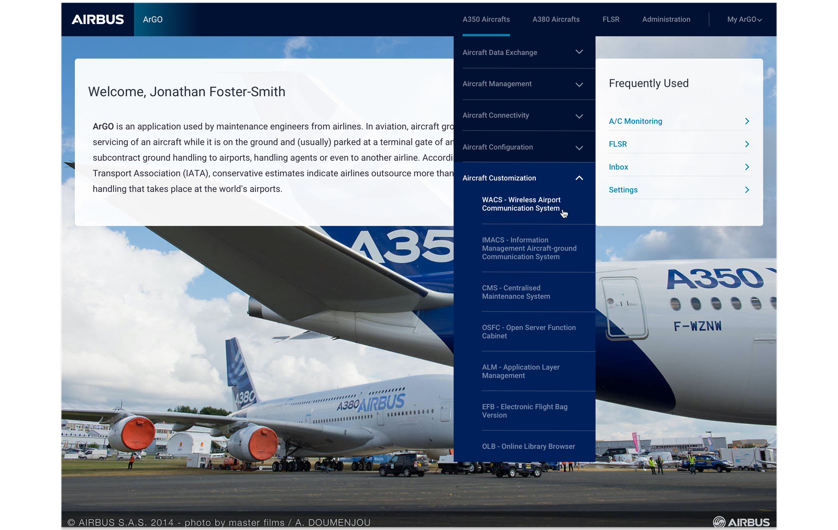Open OLB Online Library Browser

coord(528,446)
